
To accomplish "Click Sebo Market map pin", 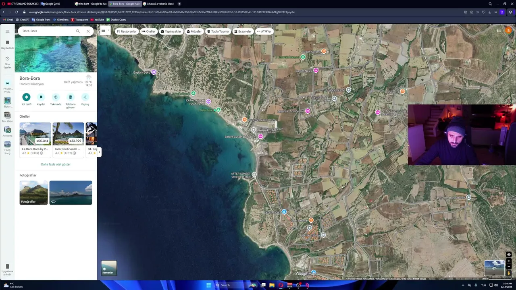I will click(x=284, y=212).
